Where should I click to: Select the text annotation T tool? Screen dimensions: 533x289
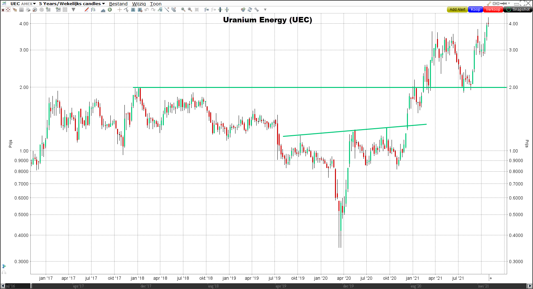pyautogui.click(x=133, y=10)
